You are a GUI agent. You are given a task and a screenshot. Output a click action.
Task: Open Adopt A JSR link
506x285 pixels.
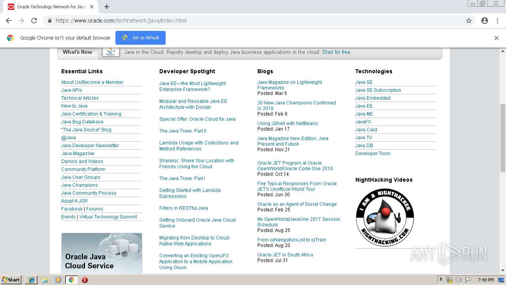click(x=74, y=201)
